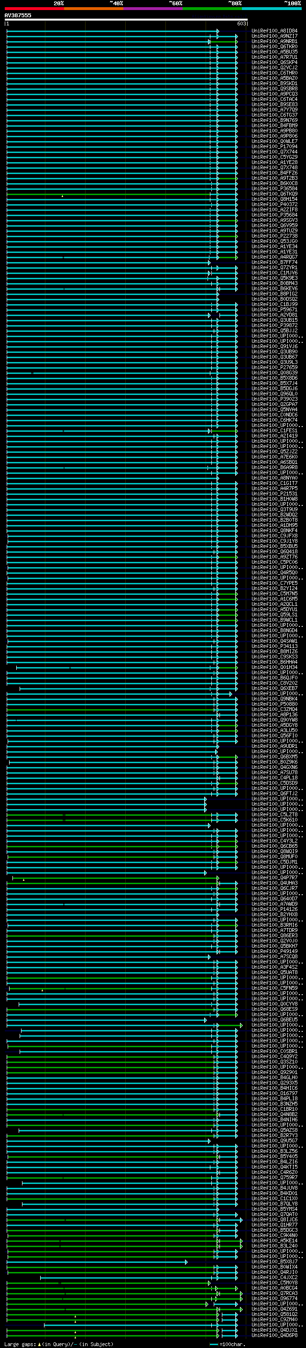Select hit label UniRef100_P17094
306x1348 pixels.
click(x=274, y=146)
